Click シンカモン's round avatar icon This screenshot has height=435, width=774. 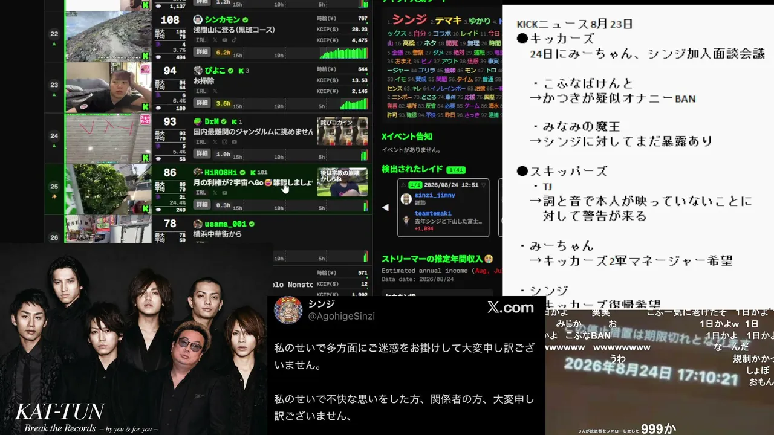(198, 19)
